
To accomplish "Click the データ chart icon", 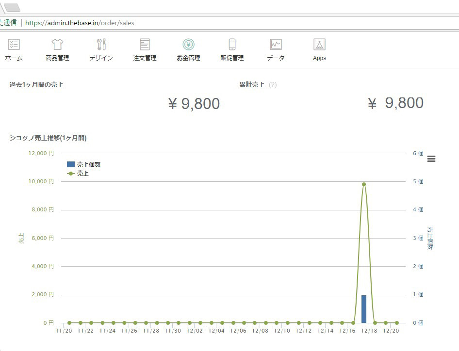I will [276, 45].
